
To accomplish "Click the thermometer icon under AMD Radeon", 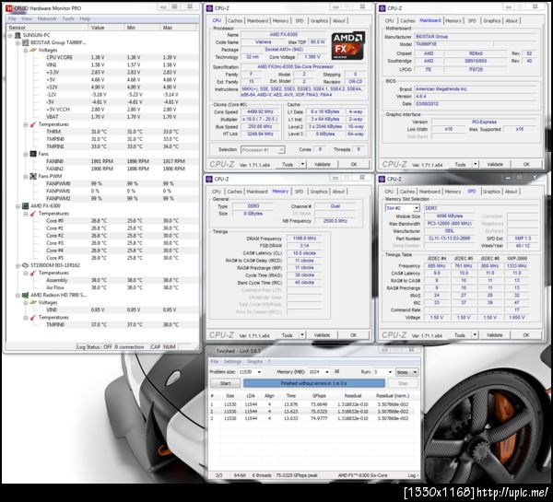I will [33, 318].
